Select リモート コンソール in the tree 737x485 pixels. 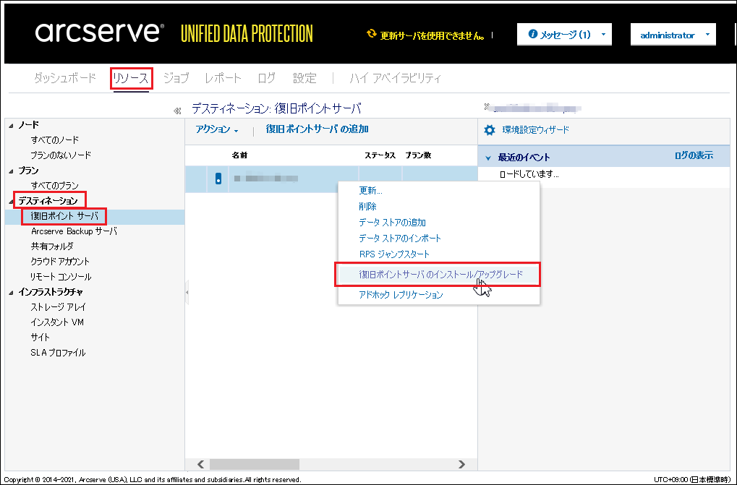(x=61, y=277)
